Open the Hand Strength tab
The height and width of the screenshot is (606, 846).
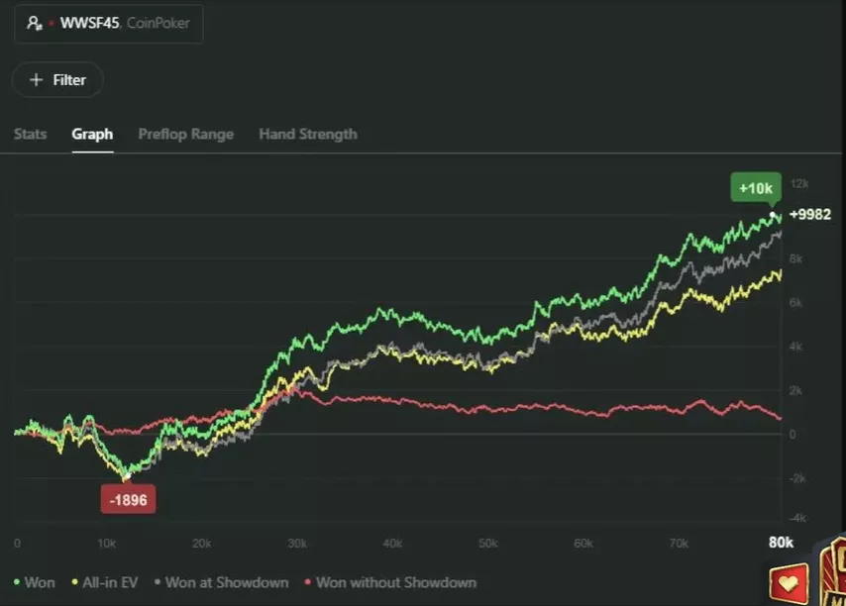point(308,135)
